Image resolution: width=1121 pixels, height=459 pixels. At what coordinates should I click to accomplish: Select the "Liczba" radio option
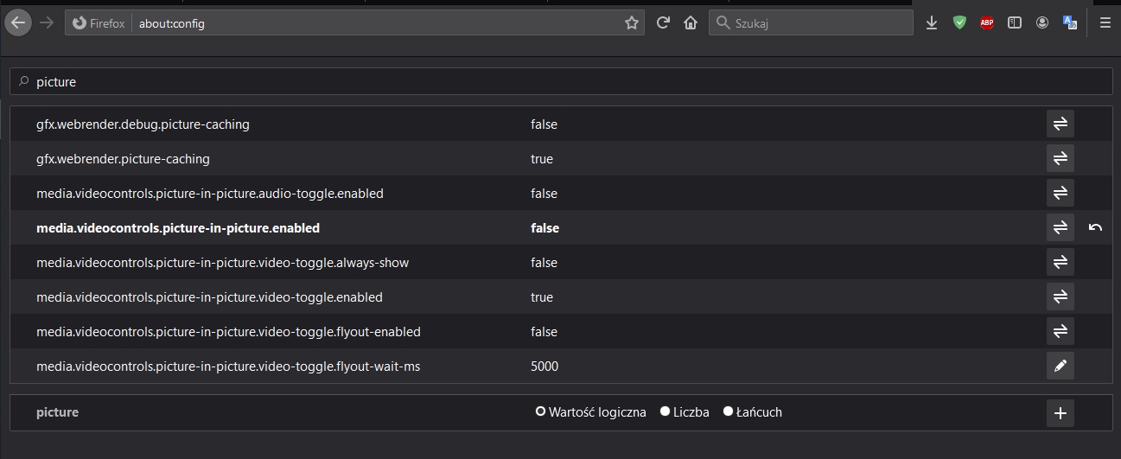coord(666,412)
